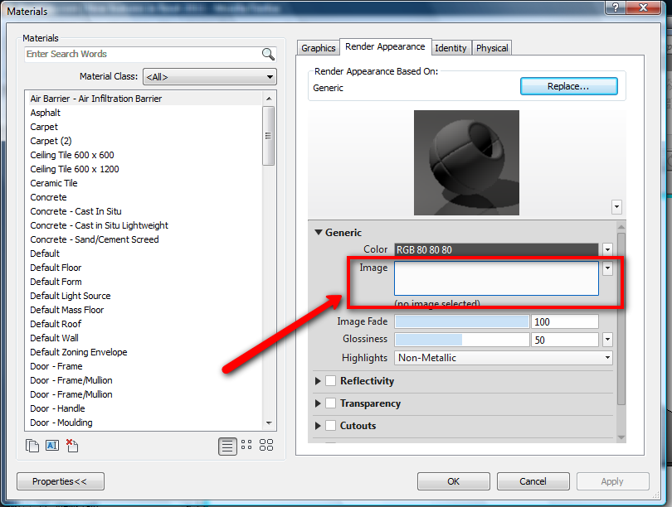Click the help question mark button
This screenshot has height=507, width=672.
pos(616,7)
